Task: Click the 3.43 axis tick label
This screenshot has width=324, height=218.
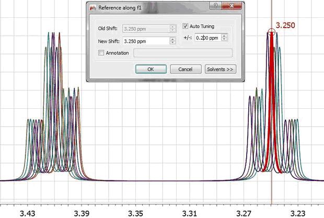Action: point(27,213)
